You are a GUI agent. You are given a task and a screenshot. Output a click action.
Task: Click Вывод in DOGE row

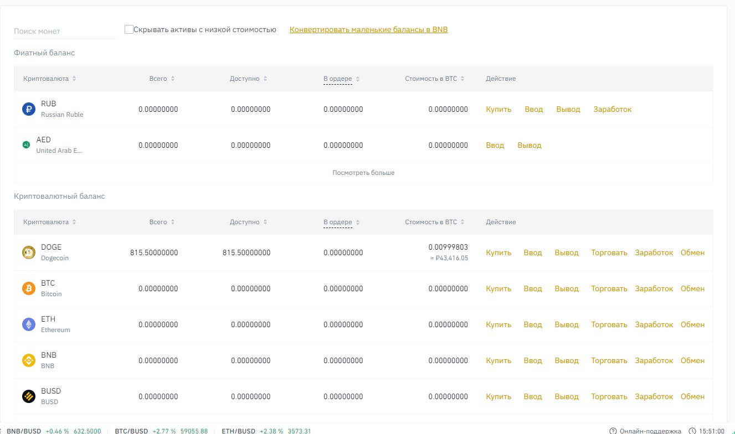(x=567, y=252)
